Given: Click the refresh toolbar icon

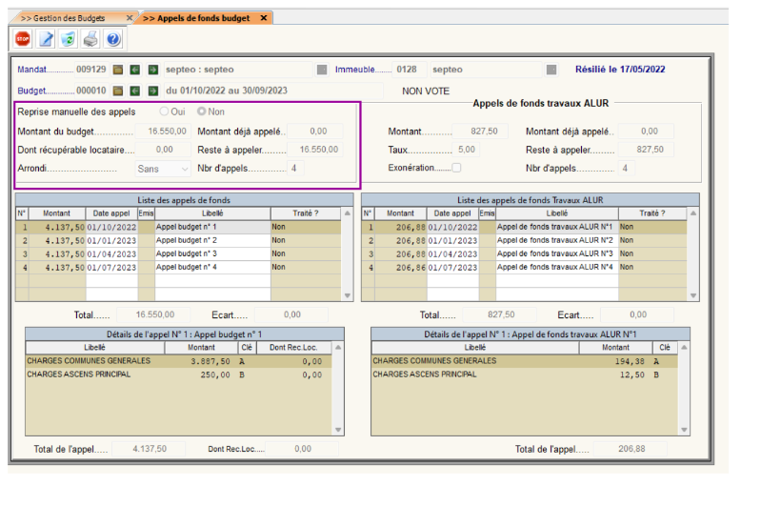Looking at the screenshot, I should tap(69, 39).
